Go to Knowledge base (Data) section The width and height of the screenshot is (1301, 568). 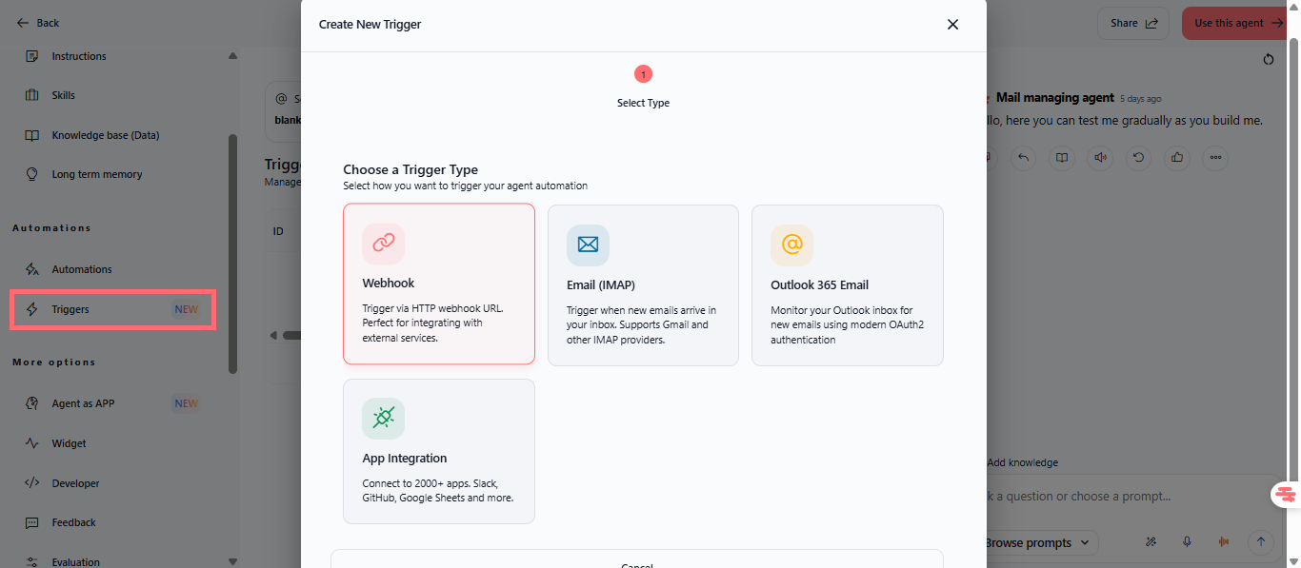[105, 135]
